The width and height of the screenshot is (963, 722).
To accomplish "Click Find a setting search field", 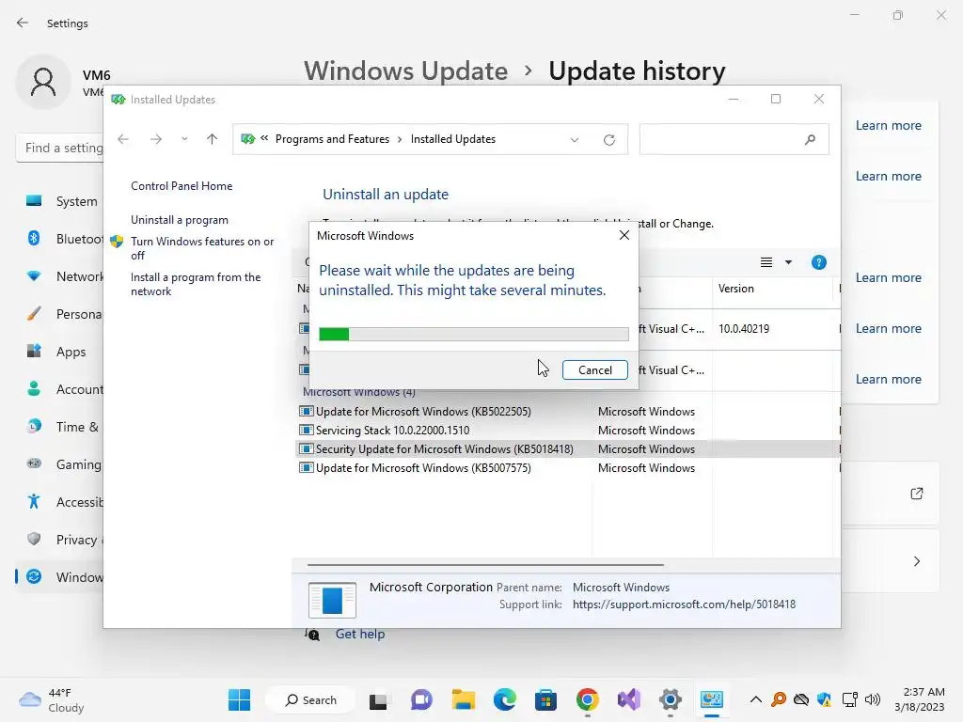I will pyautogui.click(x=59, y=148).
